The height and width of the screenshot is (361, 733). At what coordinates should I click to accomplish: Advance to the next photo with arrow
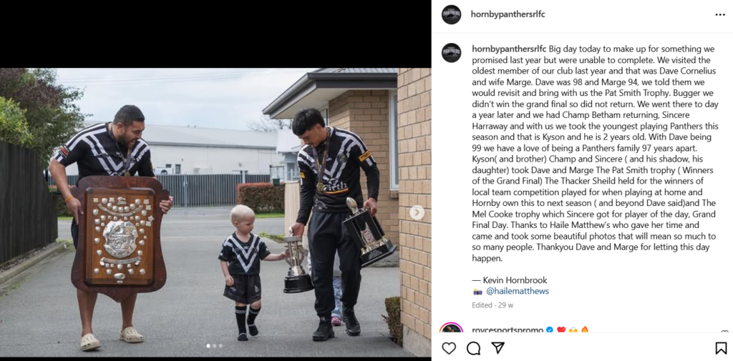(417, 213)
